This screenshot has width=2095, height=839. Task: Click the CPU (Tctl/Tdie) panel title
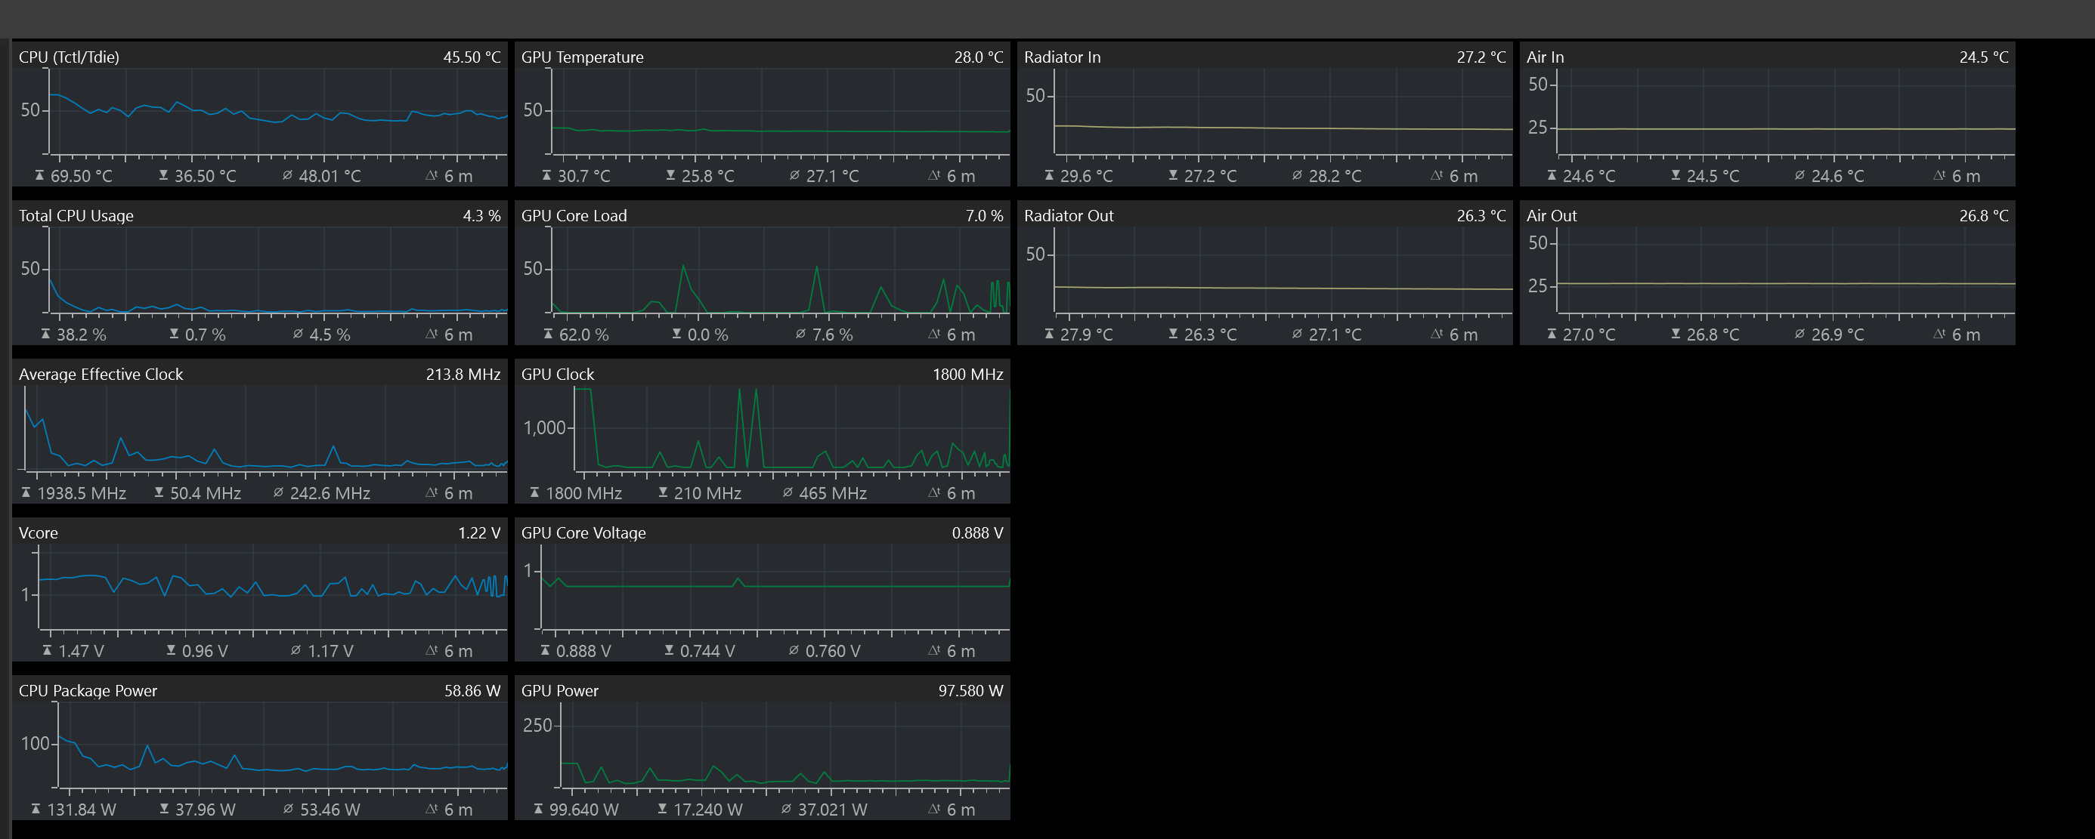(x=69, y=57)
